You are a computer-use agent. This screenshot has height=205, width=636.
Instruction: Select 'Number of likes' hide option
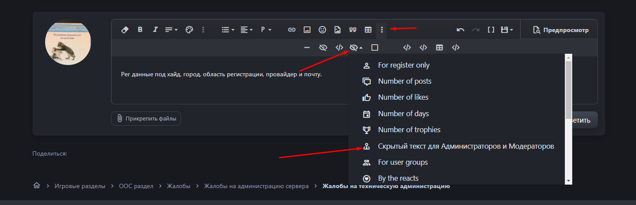[x=403, y=98]
